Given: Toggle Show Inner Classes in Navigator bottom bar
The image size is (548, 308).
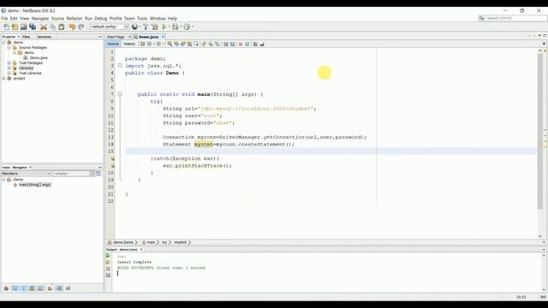Looking at the screenshot, I should (x=41, y=288).
